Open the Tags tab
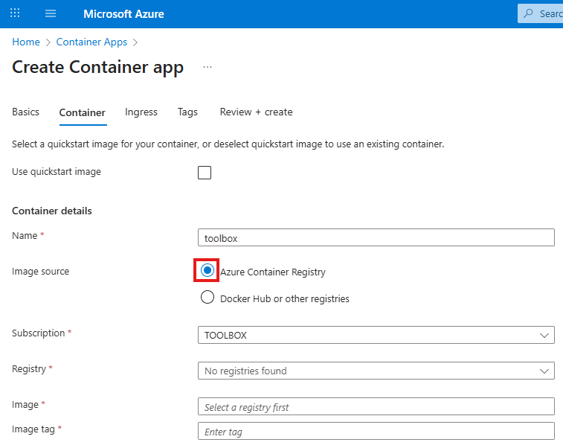This screenshot has height=448, width=563. 187,112
